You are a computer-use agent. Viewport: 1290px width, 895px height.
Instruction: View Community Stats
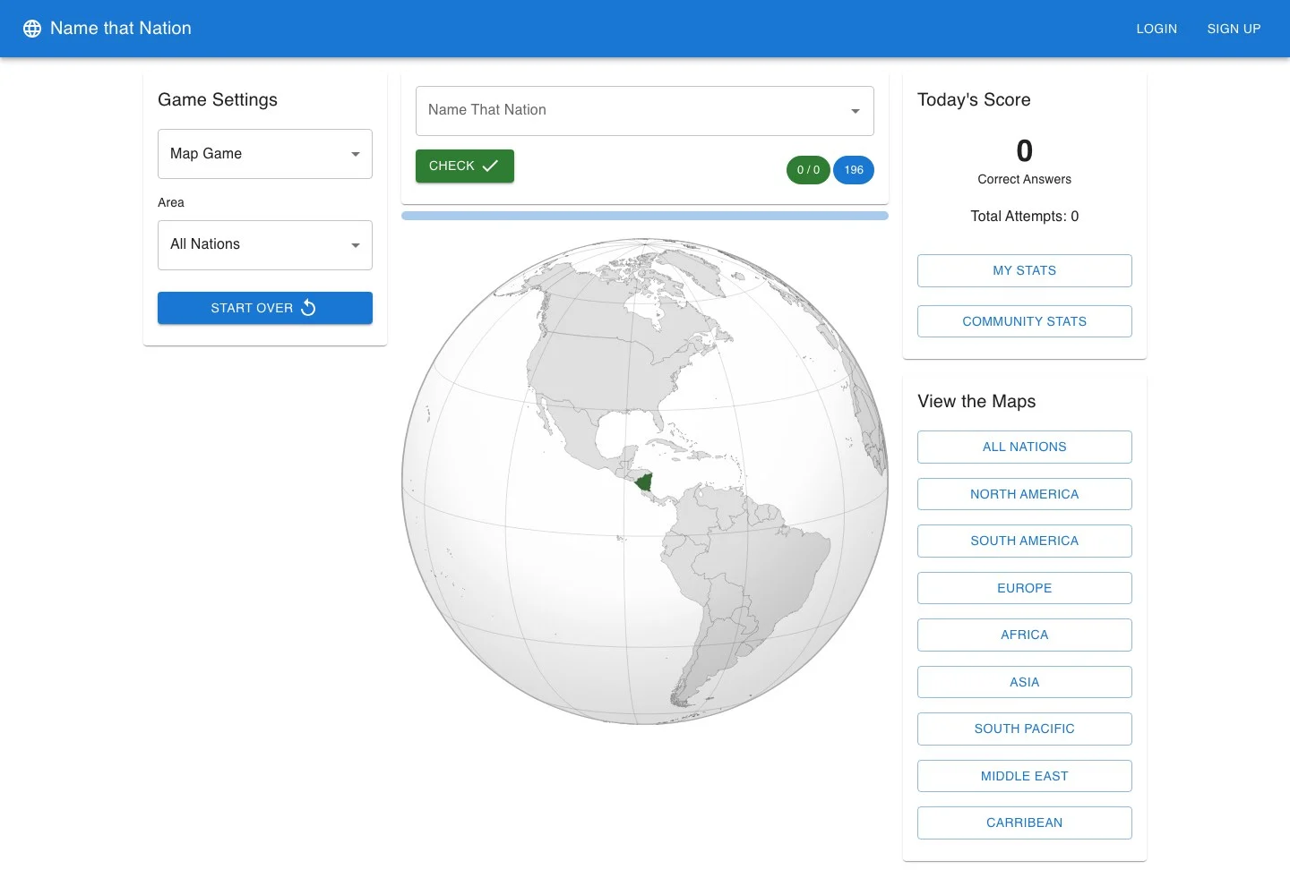click(1025, 321)
